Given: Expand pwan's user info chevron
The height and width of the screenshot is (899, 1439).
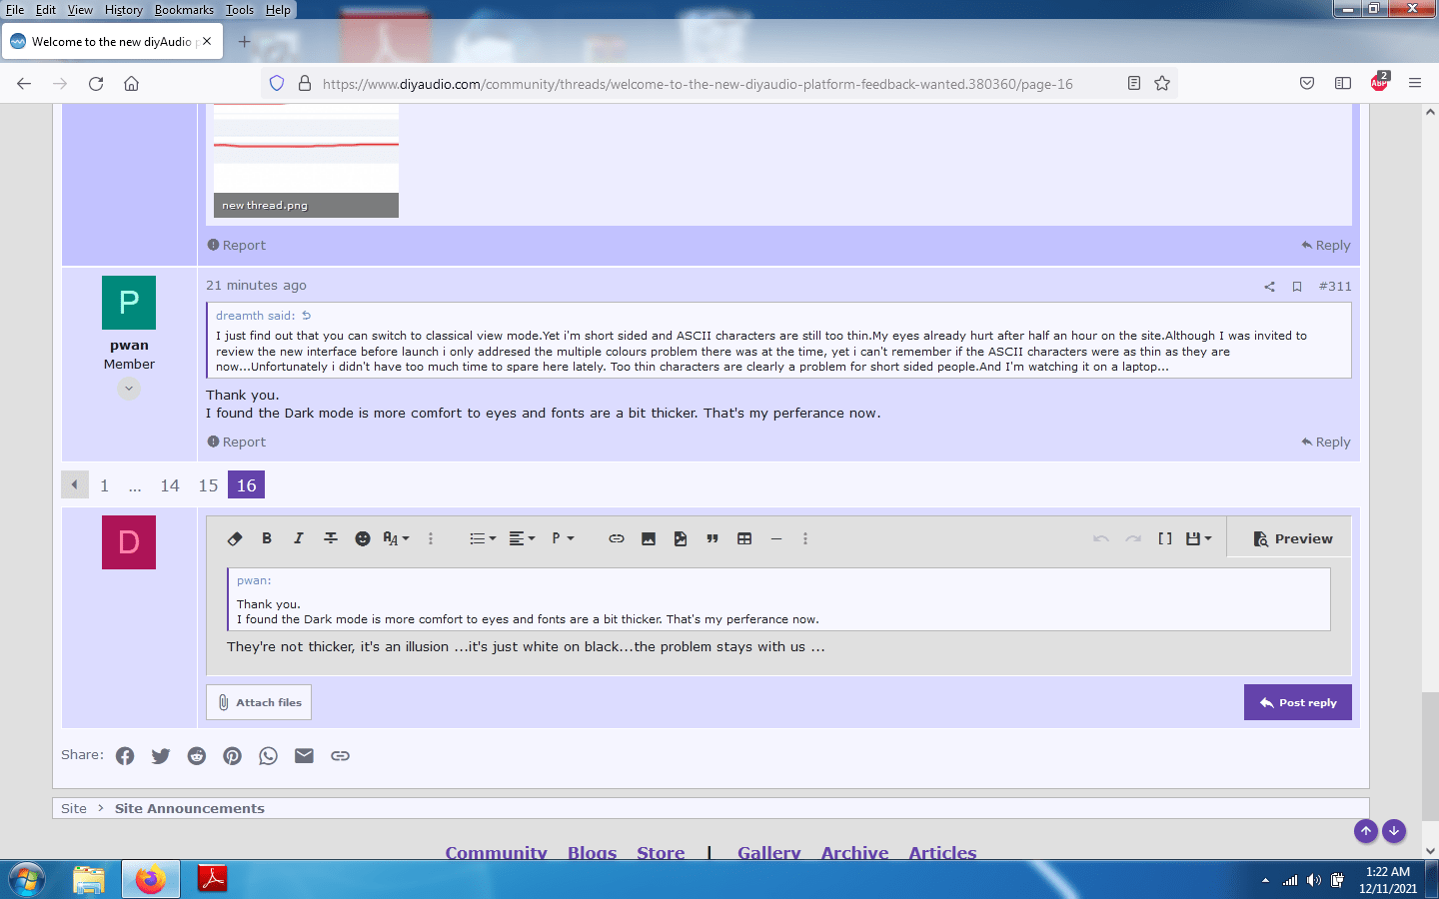Looking at the screenshot, I should pos(129,390).
